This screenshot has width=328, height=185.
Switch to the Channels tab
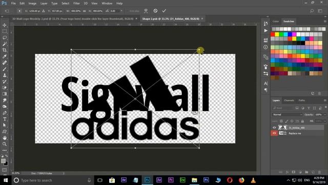click(x=289, y=101)
